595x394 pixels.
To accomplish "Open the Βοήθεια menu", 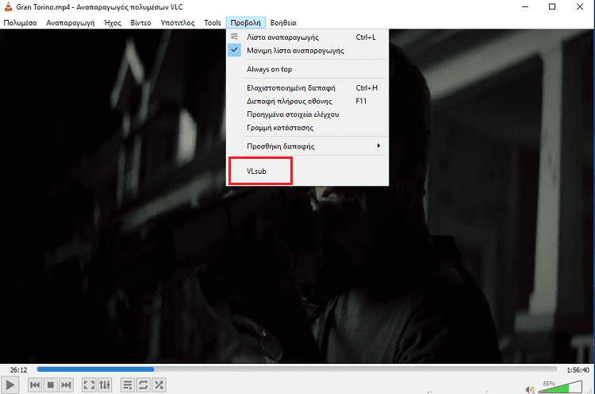I will tap(283, 23).
